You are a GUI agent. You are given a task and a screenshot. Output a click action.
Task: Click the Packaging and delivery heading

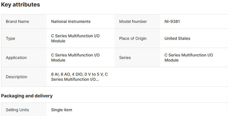[x=27, y=96]
